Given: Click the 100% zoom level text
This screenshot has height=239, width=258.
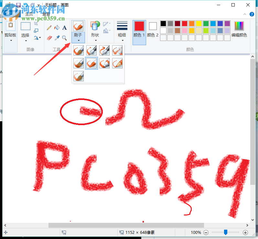Looking at the screenshot, I should click(196, 233).
